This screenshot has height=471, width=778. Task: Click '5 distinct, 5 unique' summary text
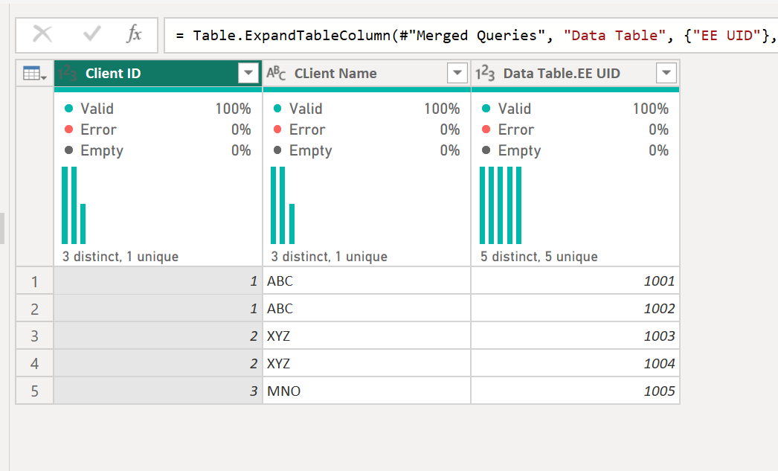coord(539,257)
